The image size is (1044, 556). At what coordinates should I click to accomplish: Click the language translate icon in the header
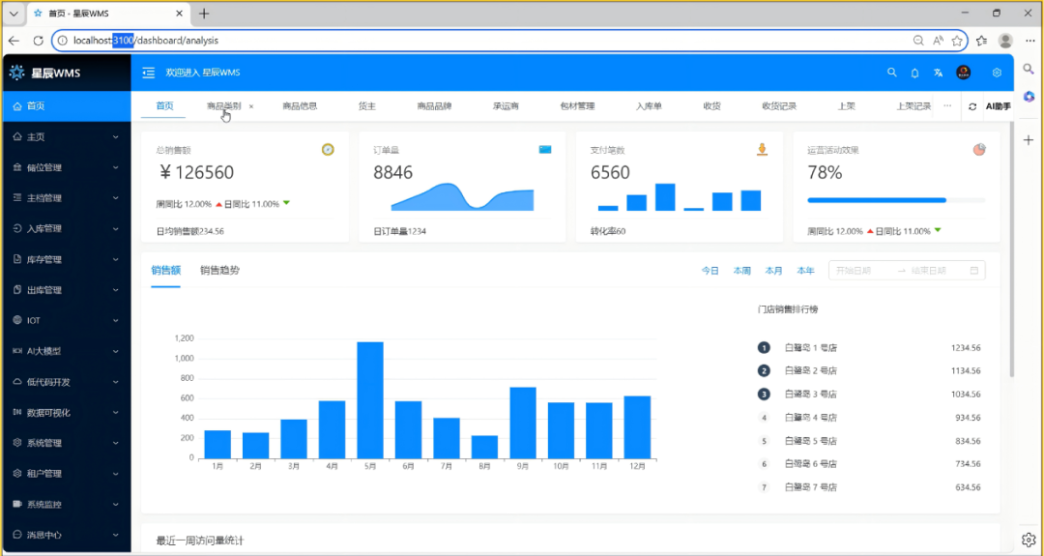coord(939,73)
